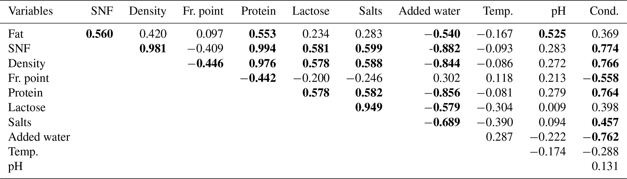Select the 0.097 Fat–Fr. point value
The height and width of the screenshot is (179, 627).
click(x=210, y=34)
